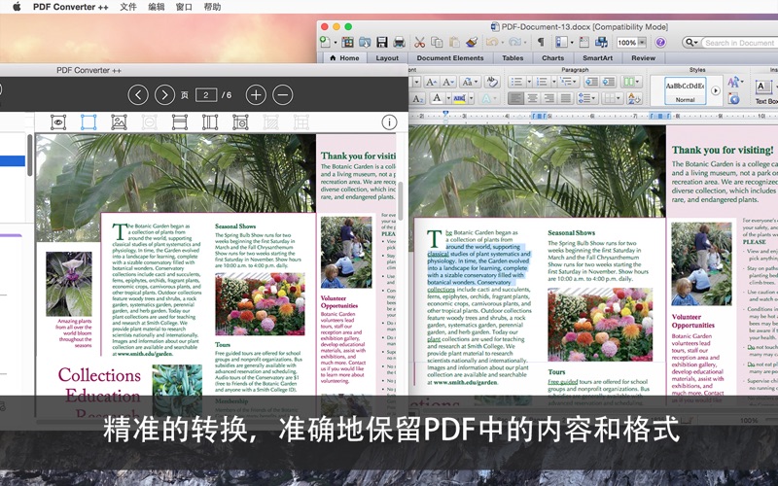This screenshot has width=778, height=486.
Task: Click the Open folder icon in Word
Action: coord(366,42)
